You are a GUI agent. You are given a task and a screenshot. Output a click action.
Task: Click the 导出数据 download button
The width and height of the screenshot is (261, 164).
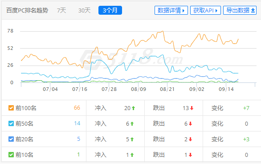[x=240, y=10]
